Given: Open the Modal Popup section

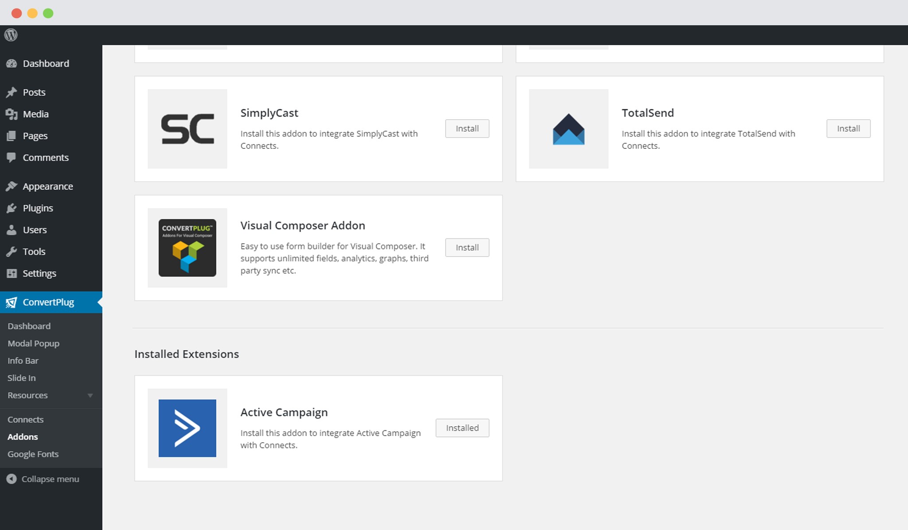Looking at the screenshot, I should pyautogui.click(x=33, y=343).
